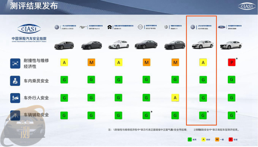
Task: Select the ID.6 CROZZ car image
Action: pos(64,45)
